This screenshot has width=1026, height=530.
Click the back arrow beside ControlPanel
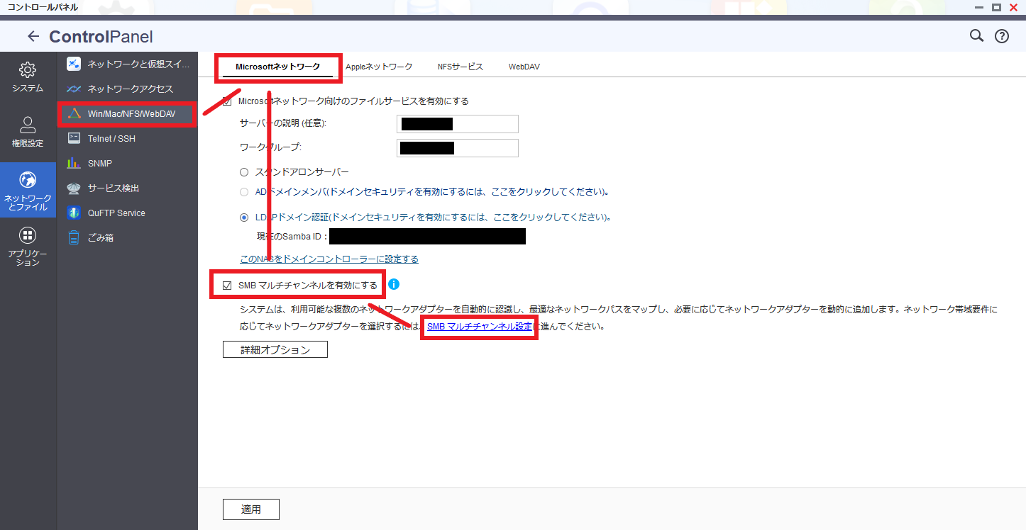point(33,37)
